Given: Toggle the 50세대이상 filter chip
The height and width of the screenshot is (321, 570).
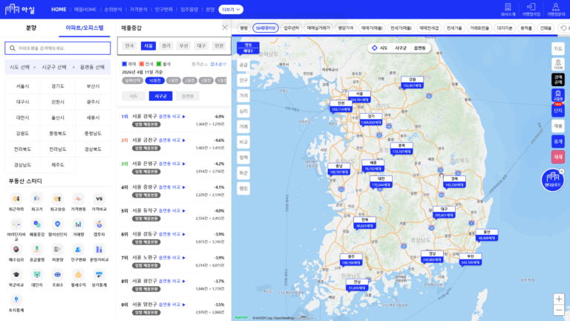Looking at the screenshot, I should 265,27.
